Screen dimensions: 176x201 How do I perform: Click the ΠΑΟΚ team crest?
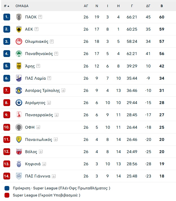[19, 17]
